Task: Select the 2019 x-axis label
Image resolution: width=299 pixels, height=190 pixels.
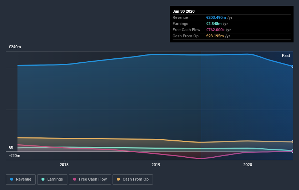Action: 156,165
